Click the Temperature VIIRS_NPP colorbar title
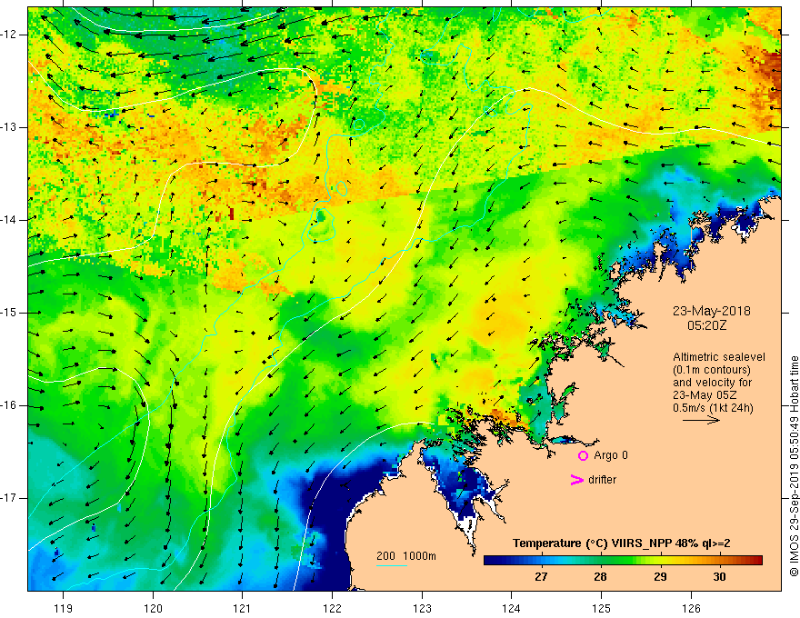The image size is (800, 618). click(x=622, y=543)
